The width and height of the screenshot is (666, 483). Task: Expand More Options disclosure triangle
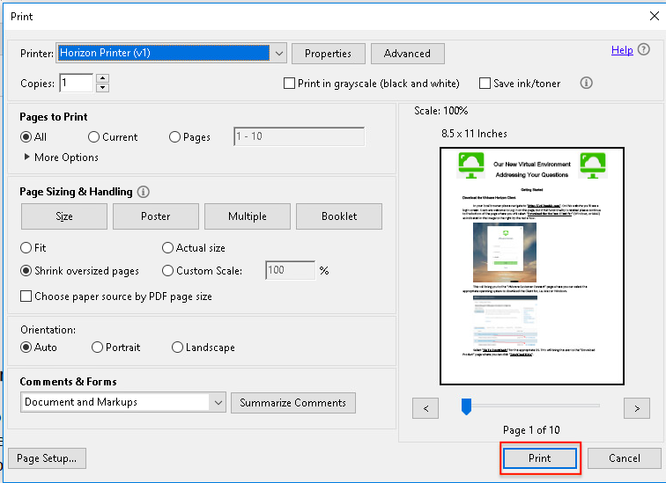tap(27, 157)
